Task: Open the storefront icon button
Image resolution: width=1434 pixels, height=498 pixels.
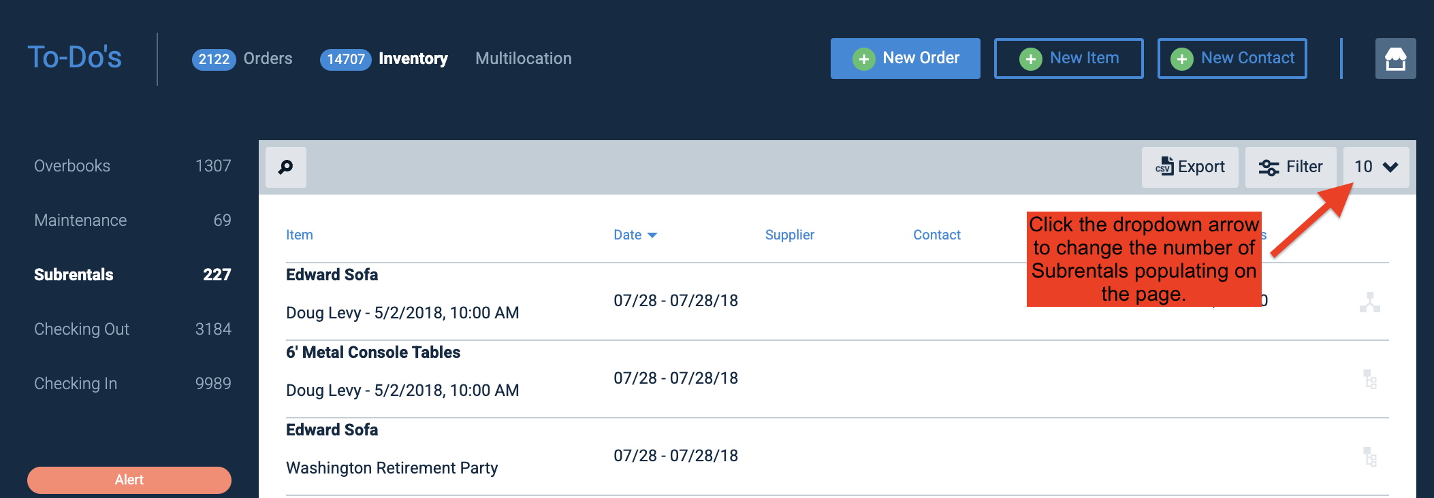Action: pos(1395,59)
